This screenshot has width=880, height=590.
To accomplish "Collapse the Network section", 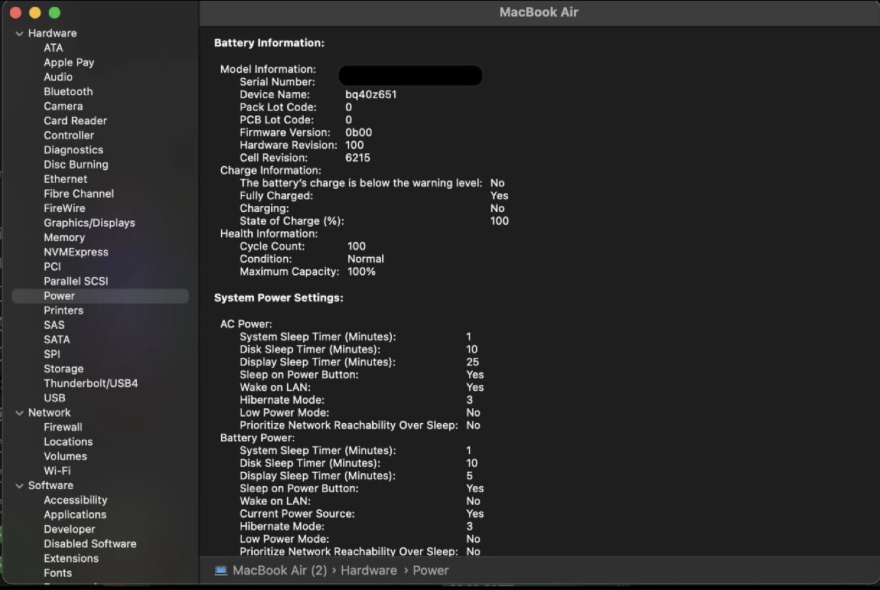I will pyautogui.click(x=20, y=413).
